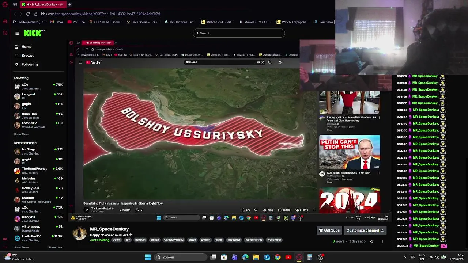Open MR_SpaceDonkey channel name link
Image resolution: width=468 pixels, height=263 pixels.
[x=109, y=229]
